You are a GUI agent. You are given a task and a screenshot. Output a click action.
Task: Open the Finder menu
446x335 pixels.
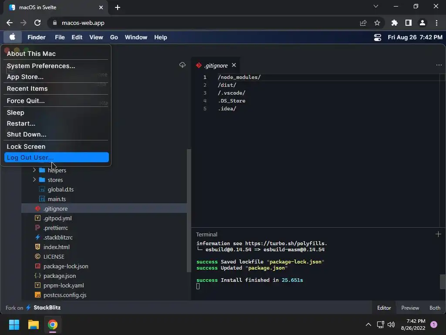coord(37,38)
